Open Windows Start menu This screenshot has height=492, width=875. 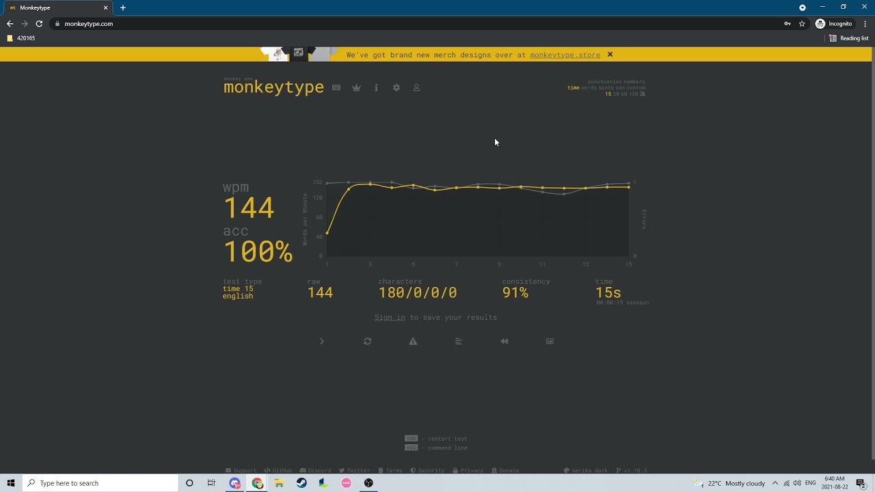11,483
